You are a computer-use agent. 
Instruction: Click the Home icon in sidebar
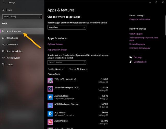(3, 10)
